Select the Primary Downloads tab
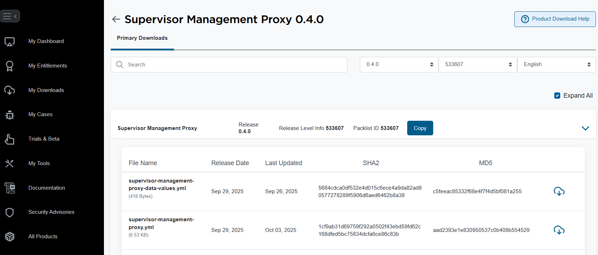The height and width of the screenshot is (255, 598). click(x=142, y=38)
